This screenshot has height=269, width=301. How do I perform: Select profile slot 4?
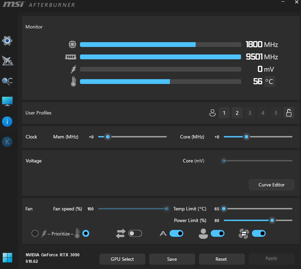263,113
